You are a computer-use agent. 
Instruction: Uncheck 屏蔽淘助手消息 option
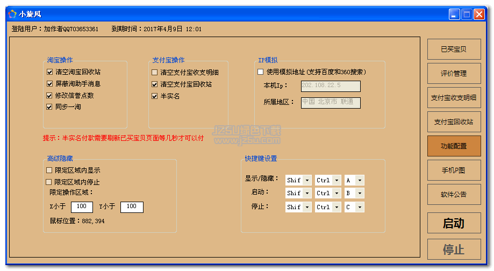[49, 84]
